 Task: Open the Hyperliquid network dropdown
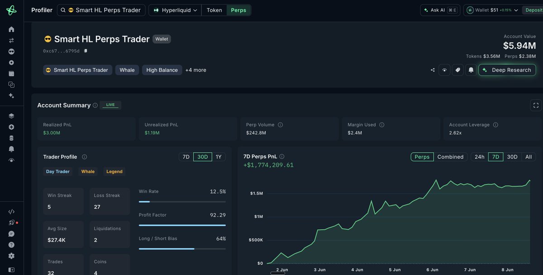pyautogui.click(x=176, y=10)
